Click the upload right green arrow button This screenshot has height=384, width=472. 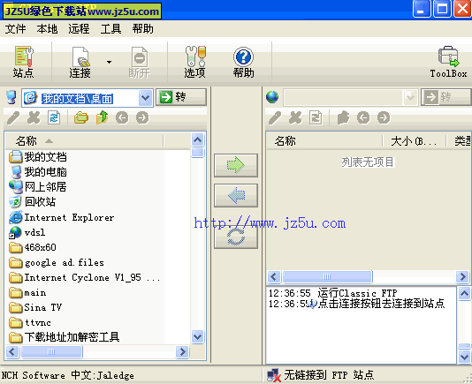pyautogui.click(x=236, y=165)
